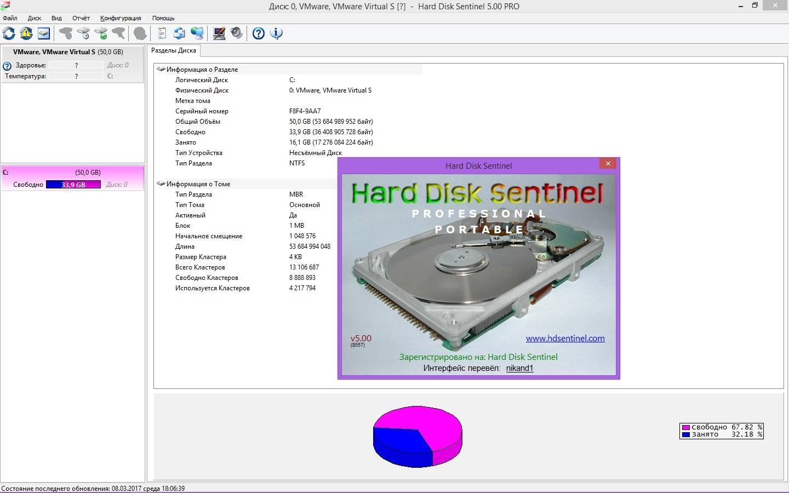The image size is (789, 493).
Task: Click the Температура value bar
Action: tap(76, 76)
